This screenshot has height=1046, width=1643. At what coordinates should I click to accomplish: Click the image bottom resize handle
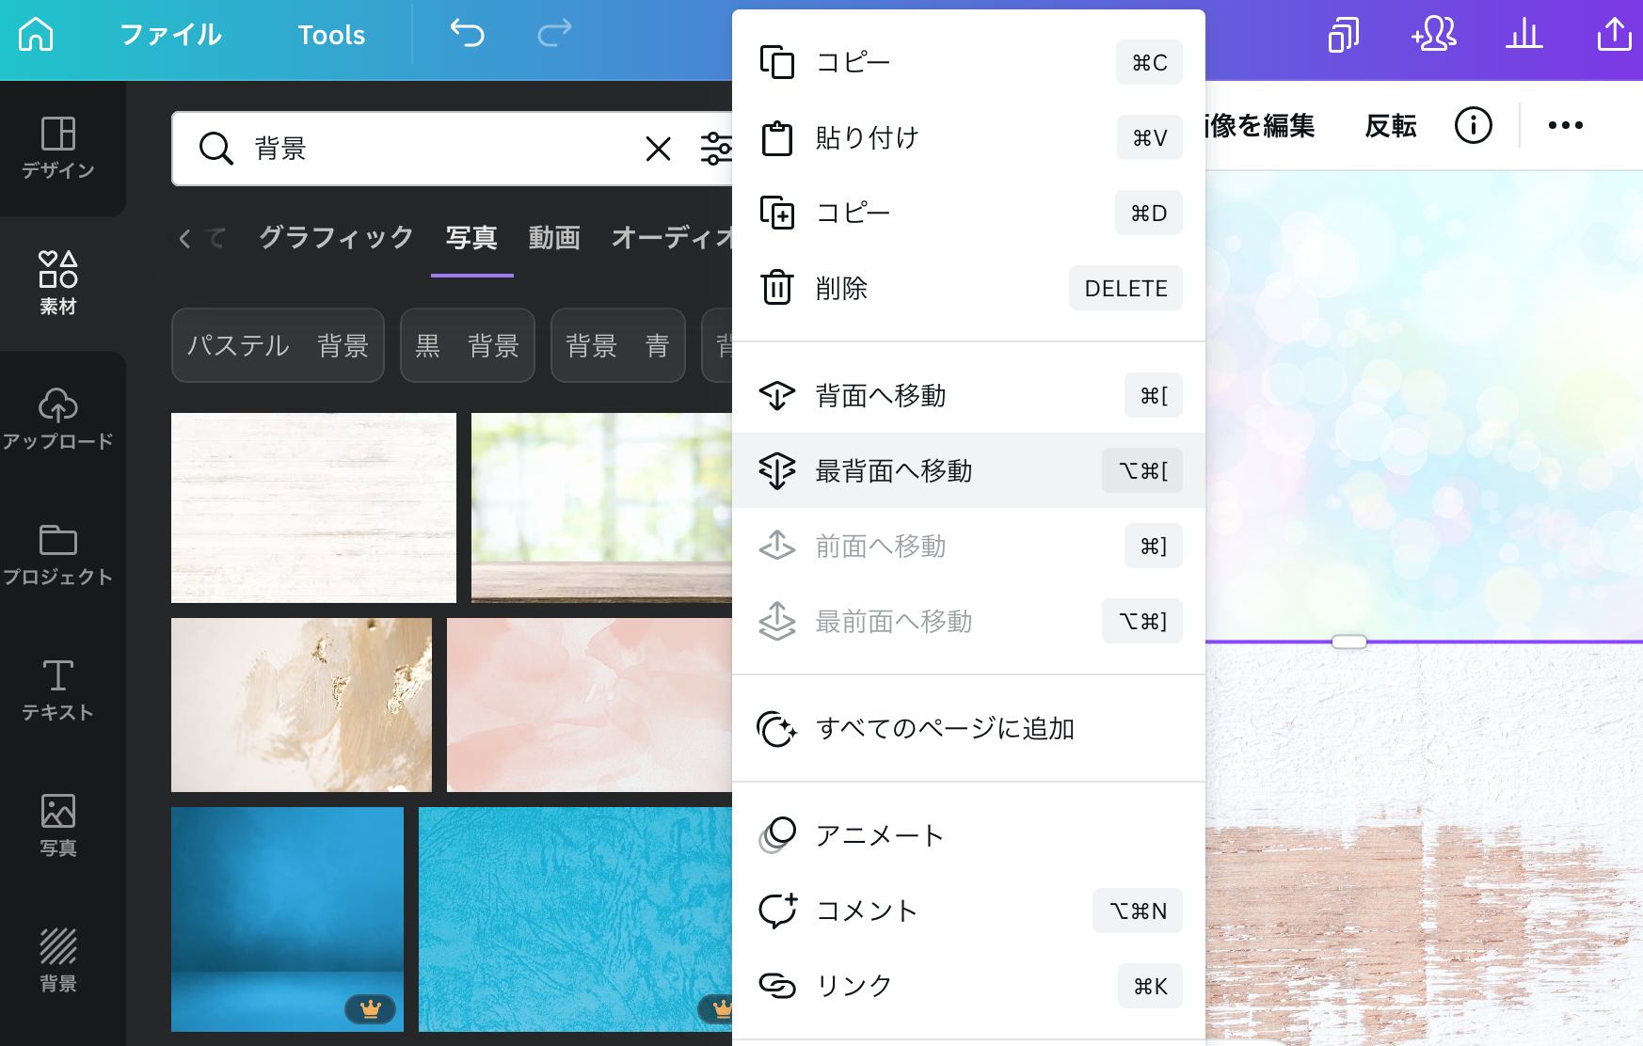click(x=1349, y=642)
